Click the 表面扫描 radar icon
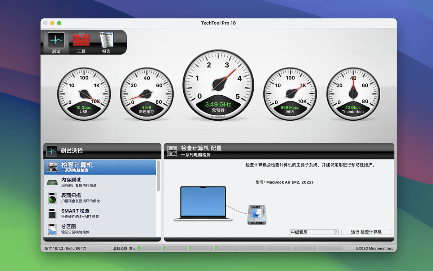 [52, 198]
